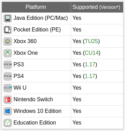Click the Pocket Edition mobile devices icon

(x=8, y=30)
